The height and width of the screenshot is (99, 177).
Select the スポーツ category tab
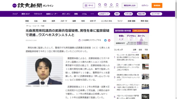pos(64,21)
